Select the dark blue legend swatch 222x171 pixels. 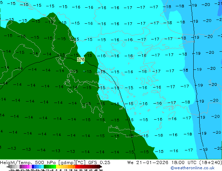(x=33, y=166)
